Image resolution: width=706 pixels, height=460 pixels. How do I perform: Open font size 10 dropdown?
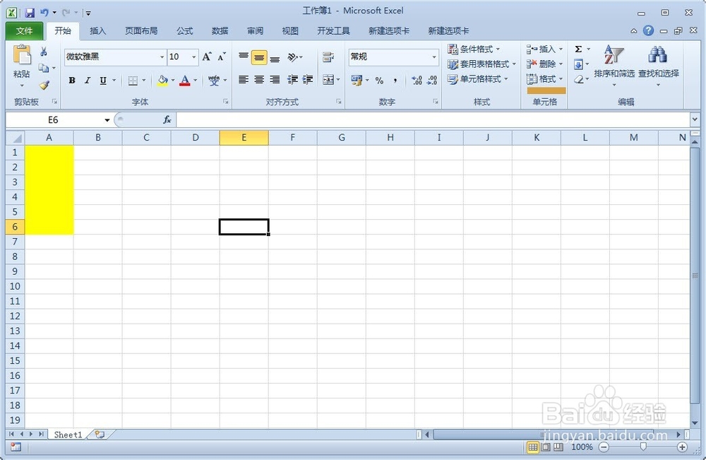tap(194, 57)
